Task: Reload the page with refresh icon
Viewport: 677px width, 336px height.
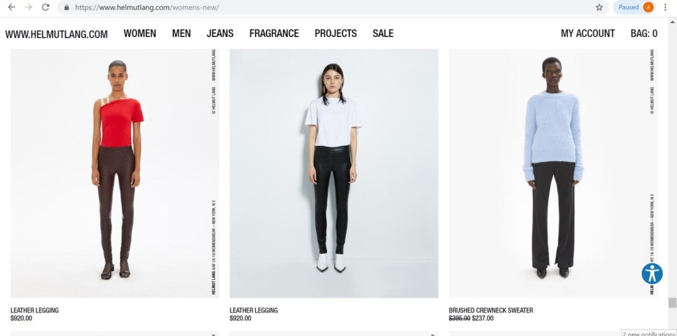Action: tap(46, 7)
